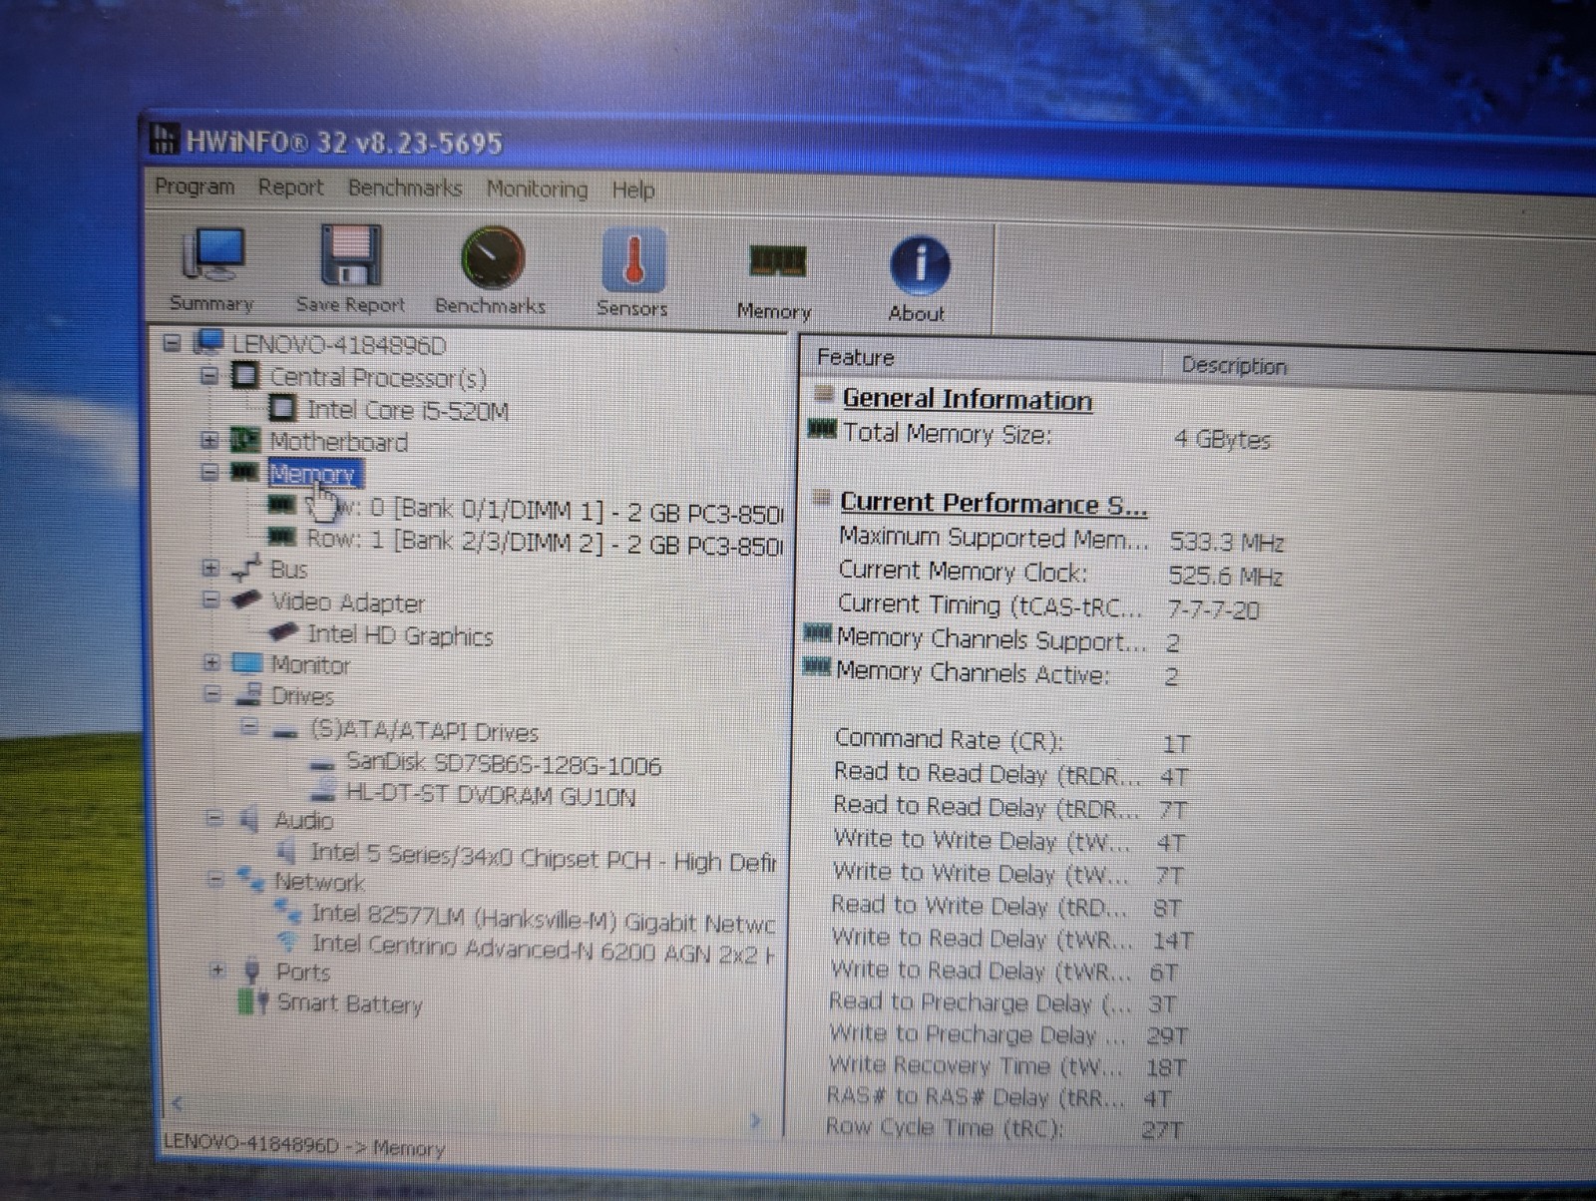Click the Drives tree icon
The height and width of the screenshot is (1201, 1596).
[x=246, y=694]
